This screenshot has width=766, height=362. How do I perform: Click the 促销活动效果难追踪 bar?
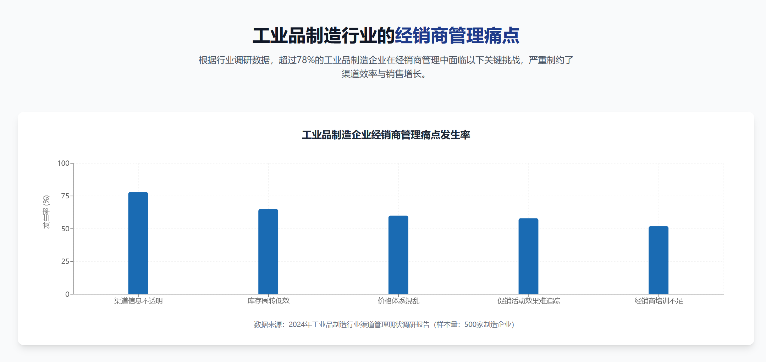pos(528,256)
